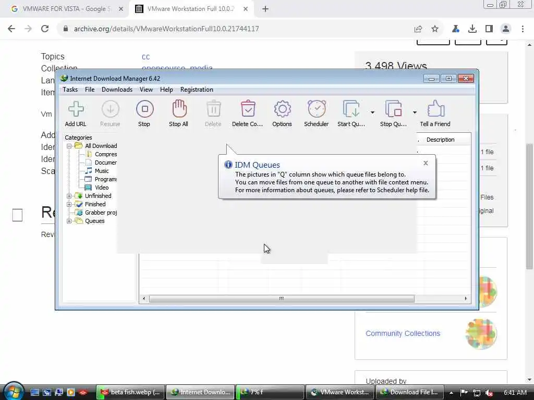534x400 pixels.
Task: Click the cc topic link
Action: [x=146, y=57]
